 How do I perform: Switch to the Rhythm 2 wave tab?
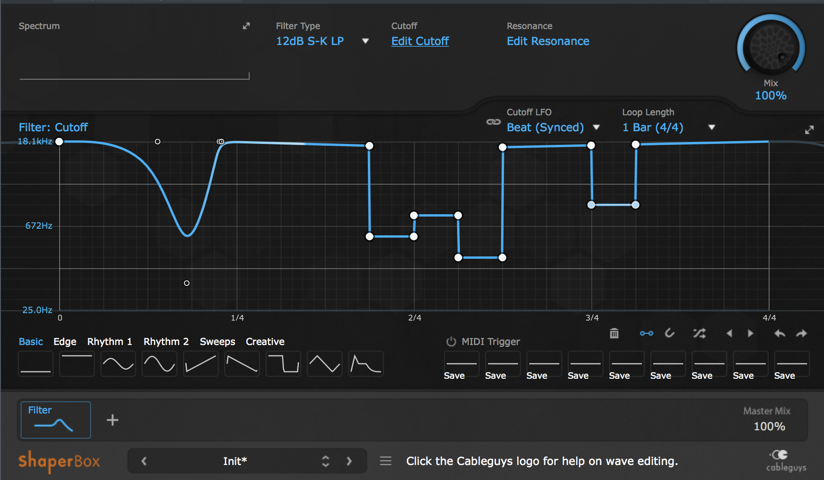[166, 342]
